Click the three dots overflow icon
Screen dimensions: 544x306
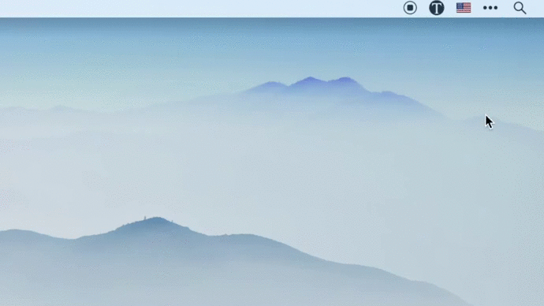point(490,8)
